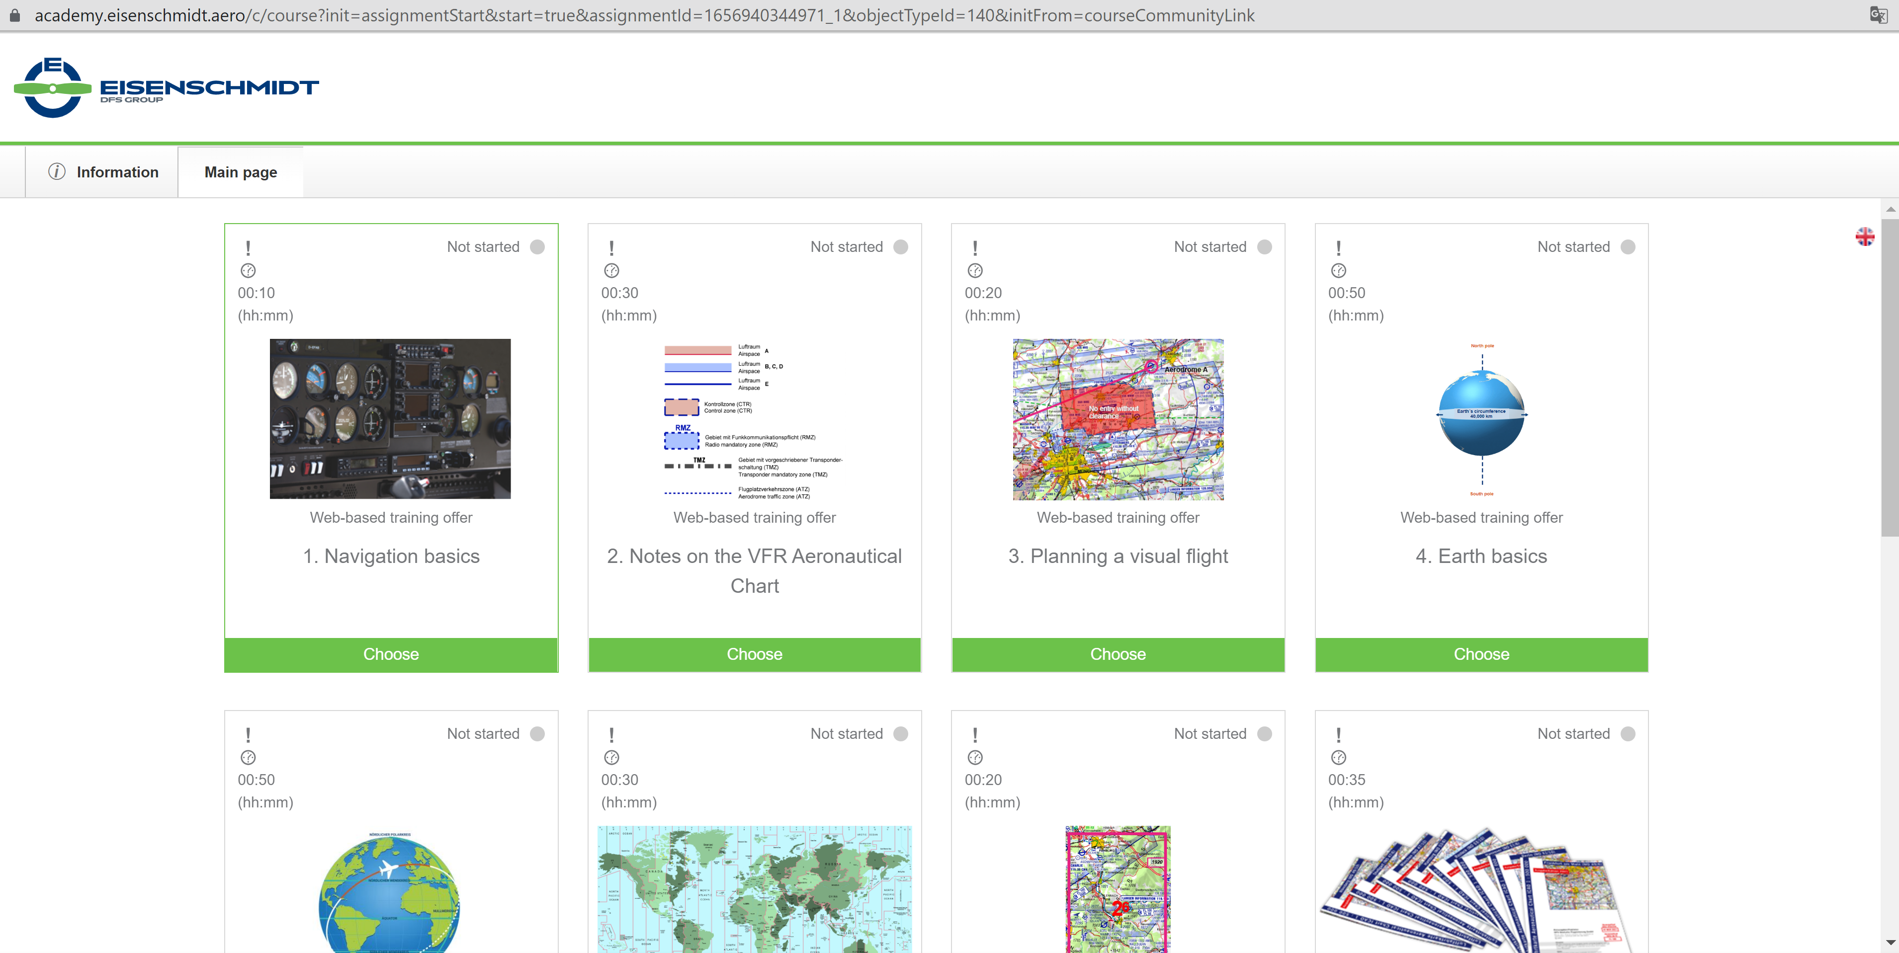Open the Earth globe with poles thumbnail

pos(1482,419)
